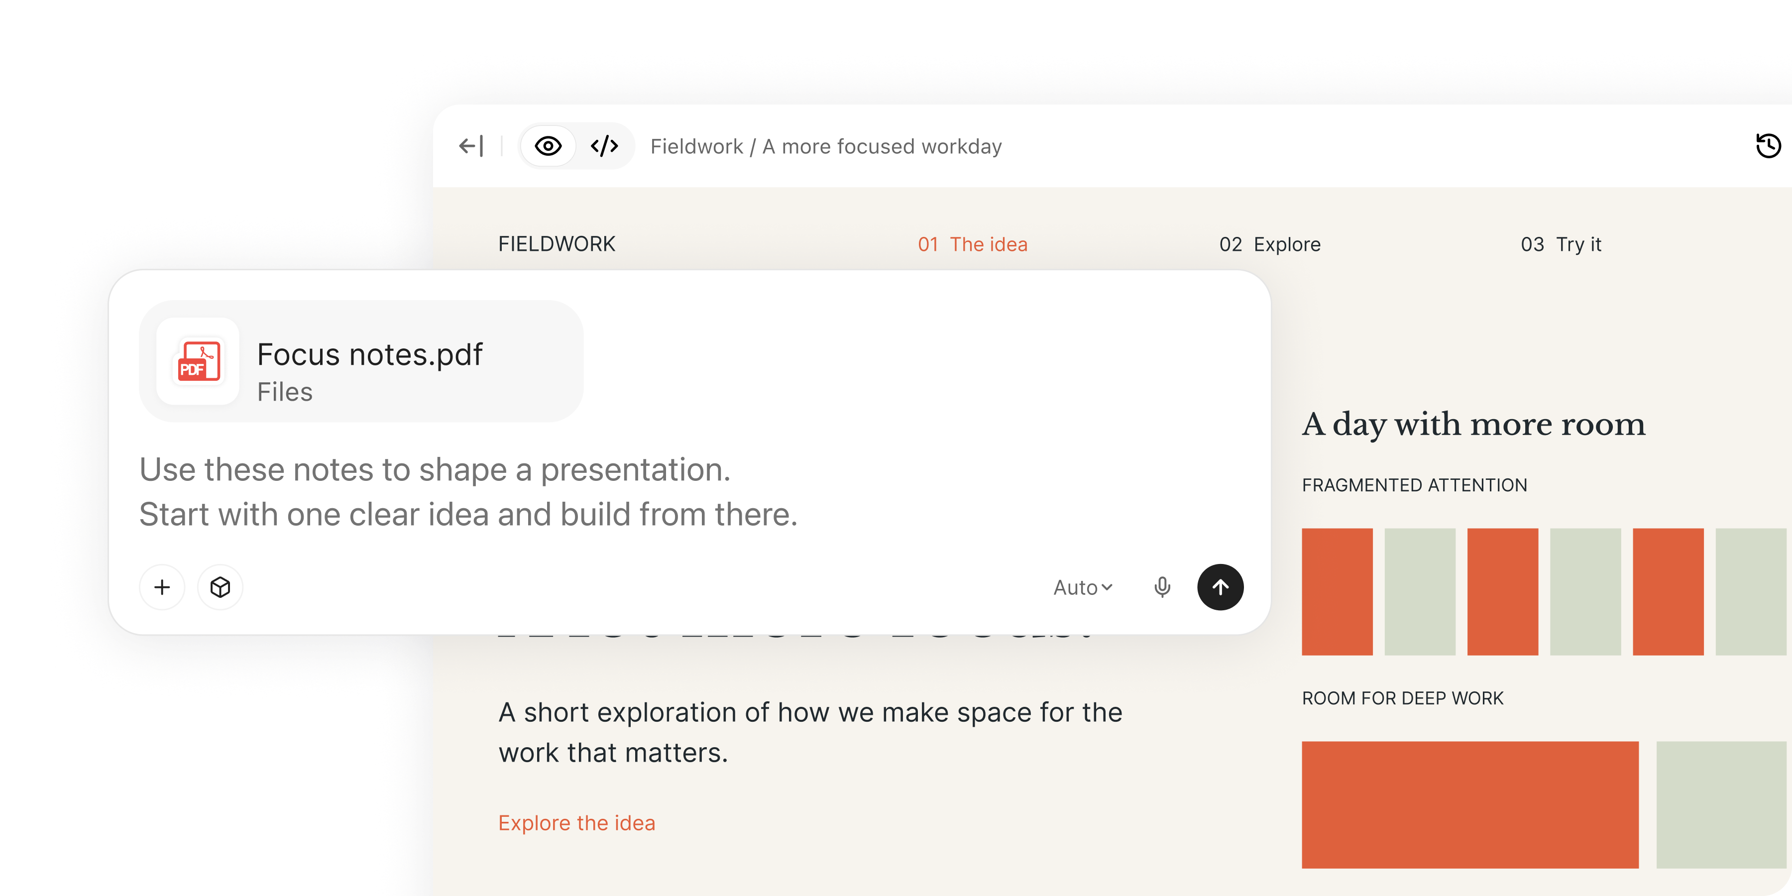Open the cube tools icon in the prompt box
Viewport: 1792px width, 896px height.
[x=220, y=587]
